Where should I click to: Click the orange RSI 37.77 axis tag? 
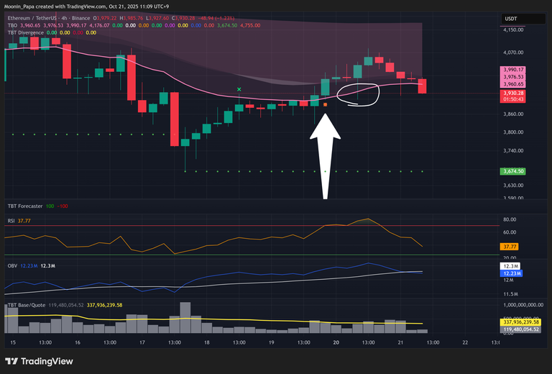pyautogui.click(x=513, y=246)
